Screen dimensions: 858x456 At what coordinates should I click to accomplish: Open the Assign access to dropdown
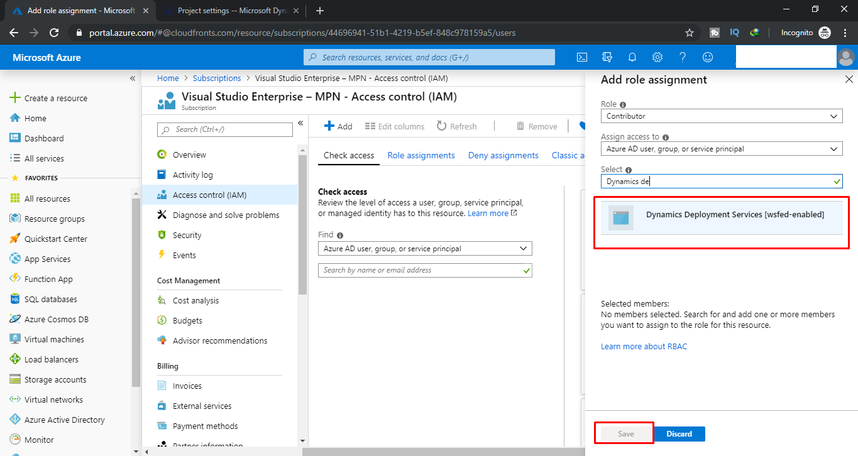click(x=722, y=149)
